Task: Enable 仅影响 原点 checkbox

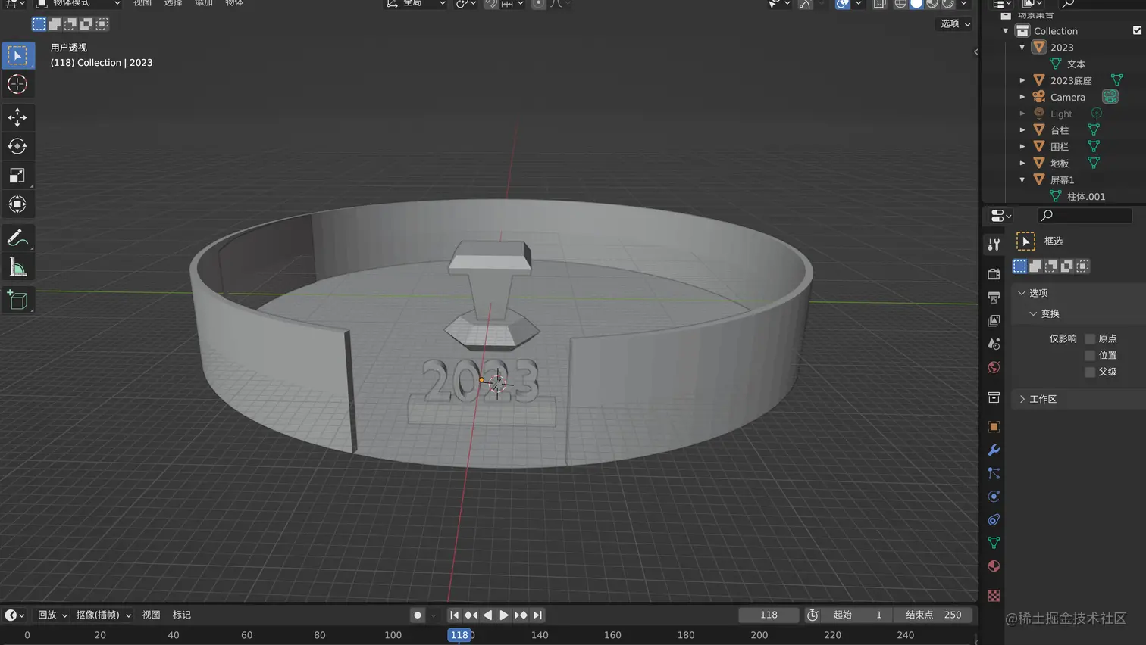Action: (1090, 338)
